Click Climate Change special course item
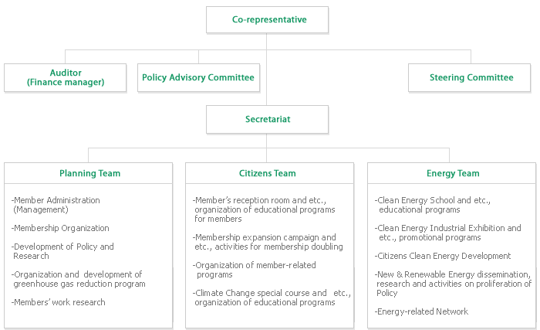The height and width of the screenshot is (330, 540). (272, 298)
